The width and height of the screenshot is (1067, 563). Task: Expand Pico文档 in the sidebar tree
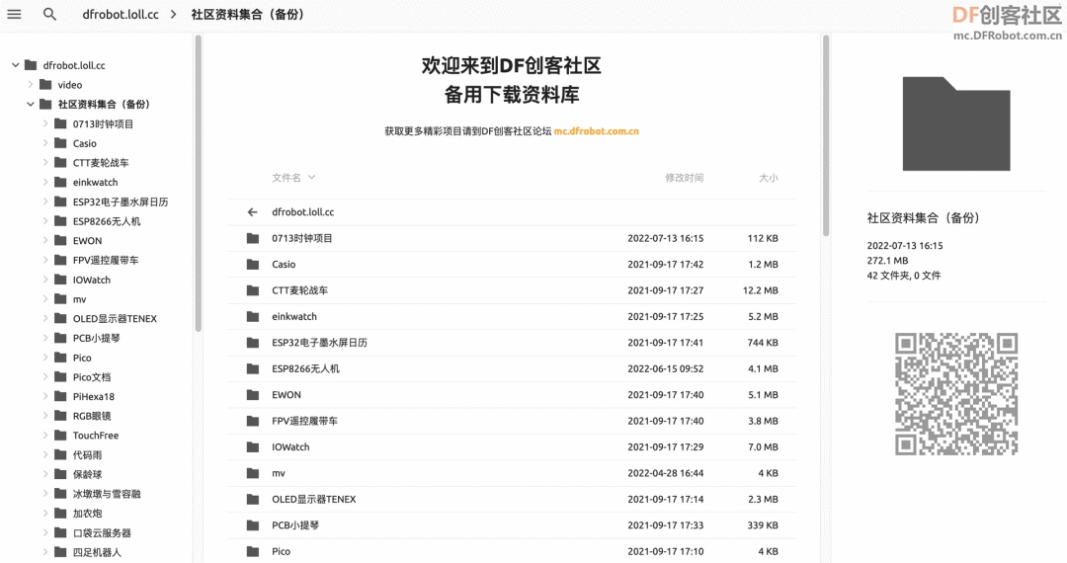pos(44,376)
